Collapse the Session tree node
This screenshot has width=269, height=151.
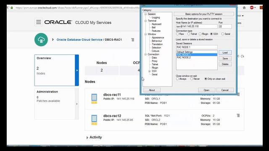[145, 14]
